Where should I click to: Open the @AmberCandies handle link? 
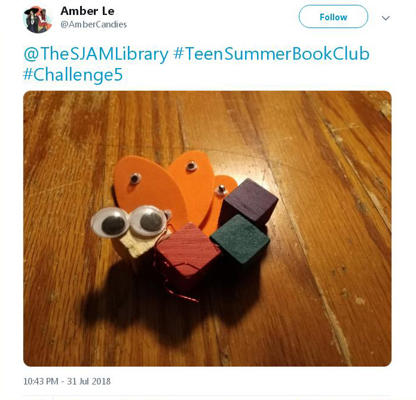[x=94, y=24]
